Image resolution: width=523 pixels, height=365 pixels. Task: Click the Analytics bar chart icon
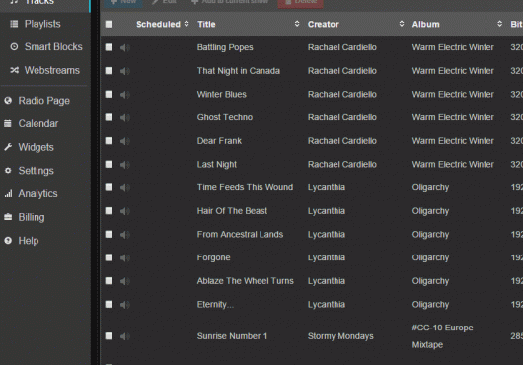point(8,193)
